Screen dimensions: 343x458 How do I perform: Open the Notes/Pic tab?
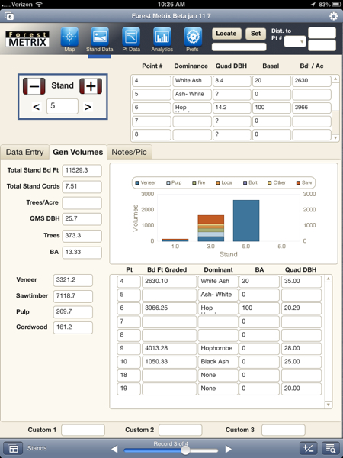130,152
